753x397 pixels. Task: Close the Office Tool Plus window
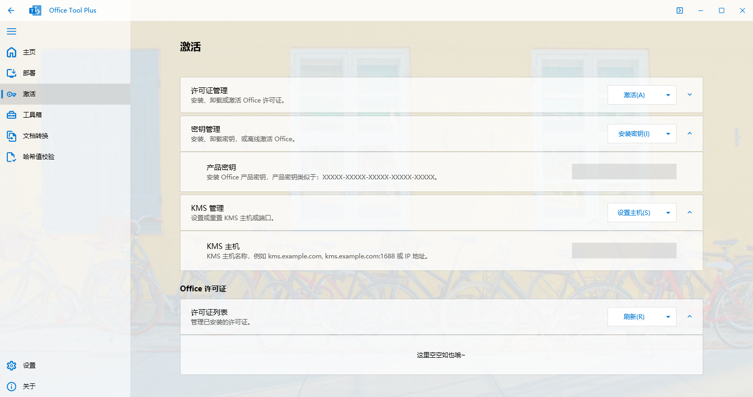point(743,10)
